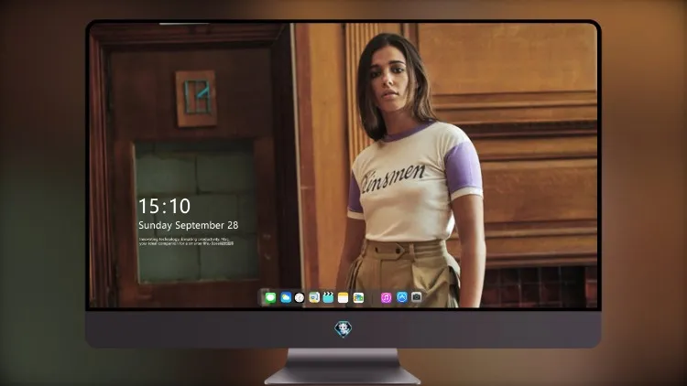The height and width of the screenshot is (386, 687).
Task: Open the Camera app in dock
Action: pos(417,297)
